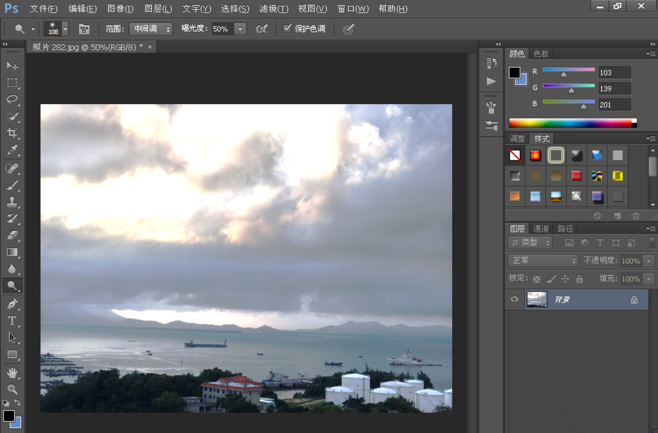Select the Gradient tool
This screenshot has height=433, width=658.
[x=12, y=252]
